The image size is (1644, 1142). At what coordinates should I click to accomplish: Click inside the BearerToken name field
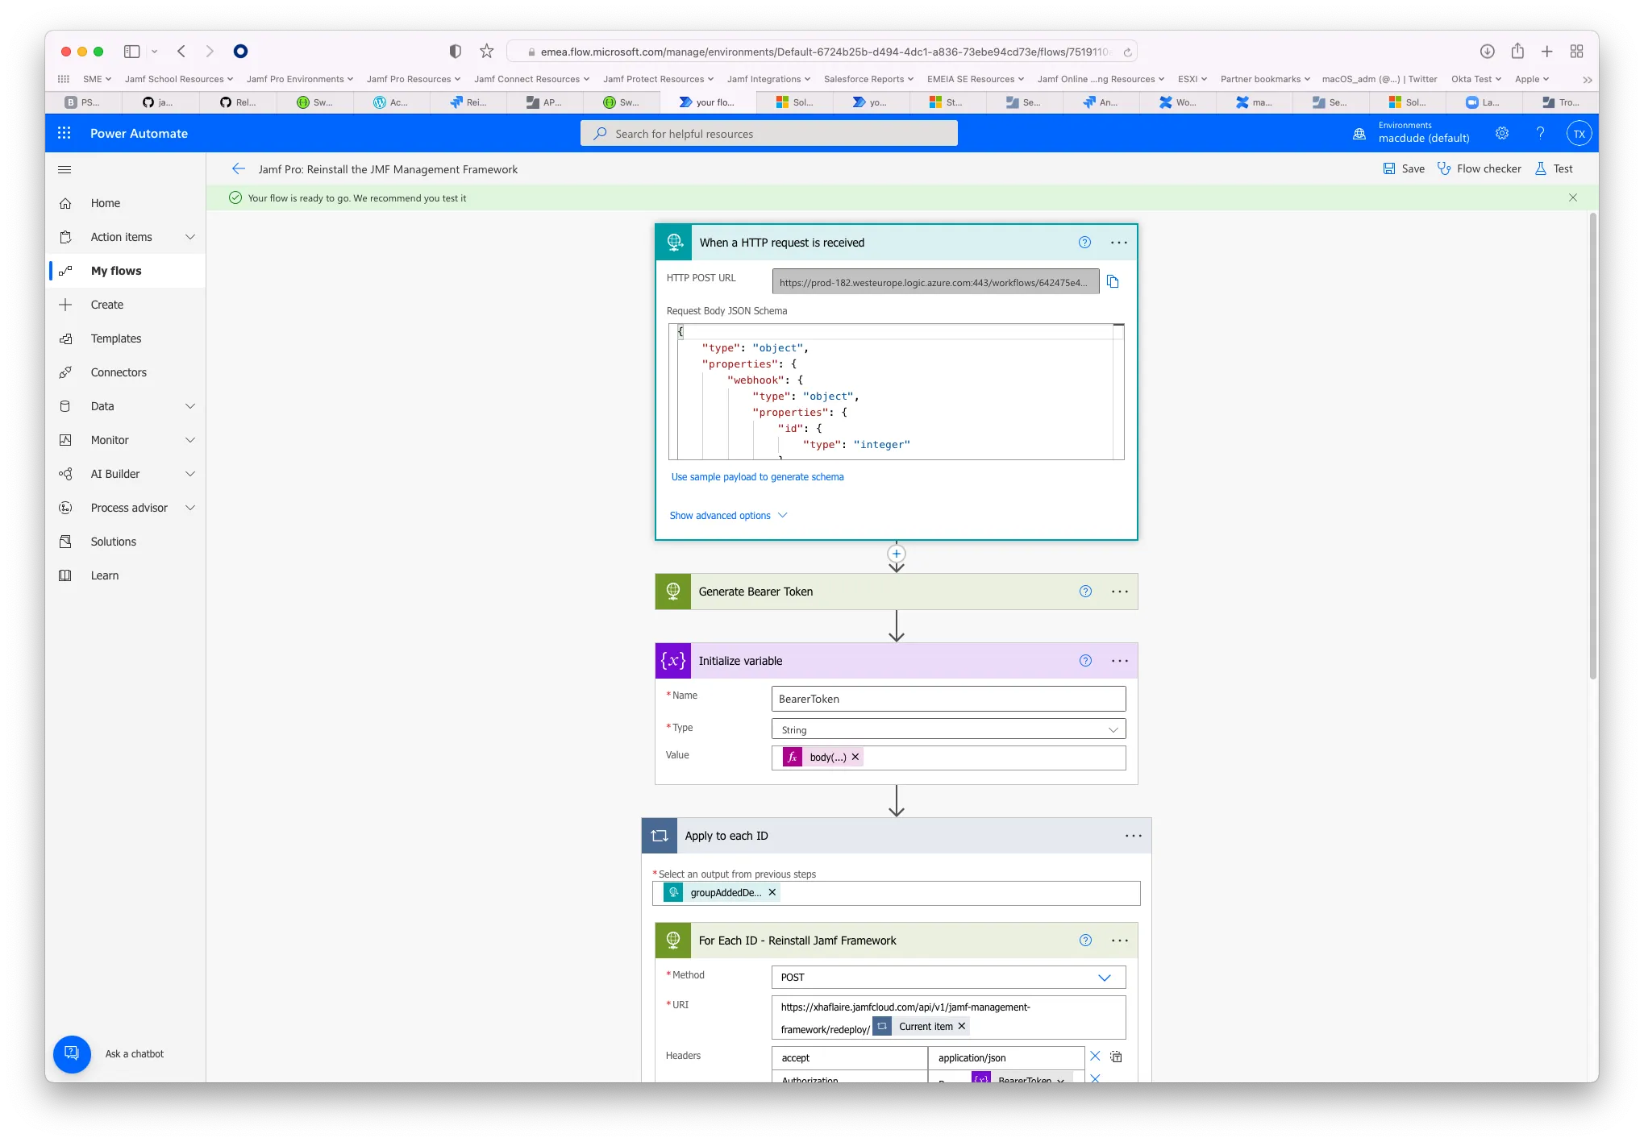[947, 698]
